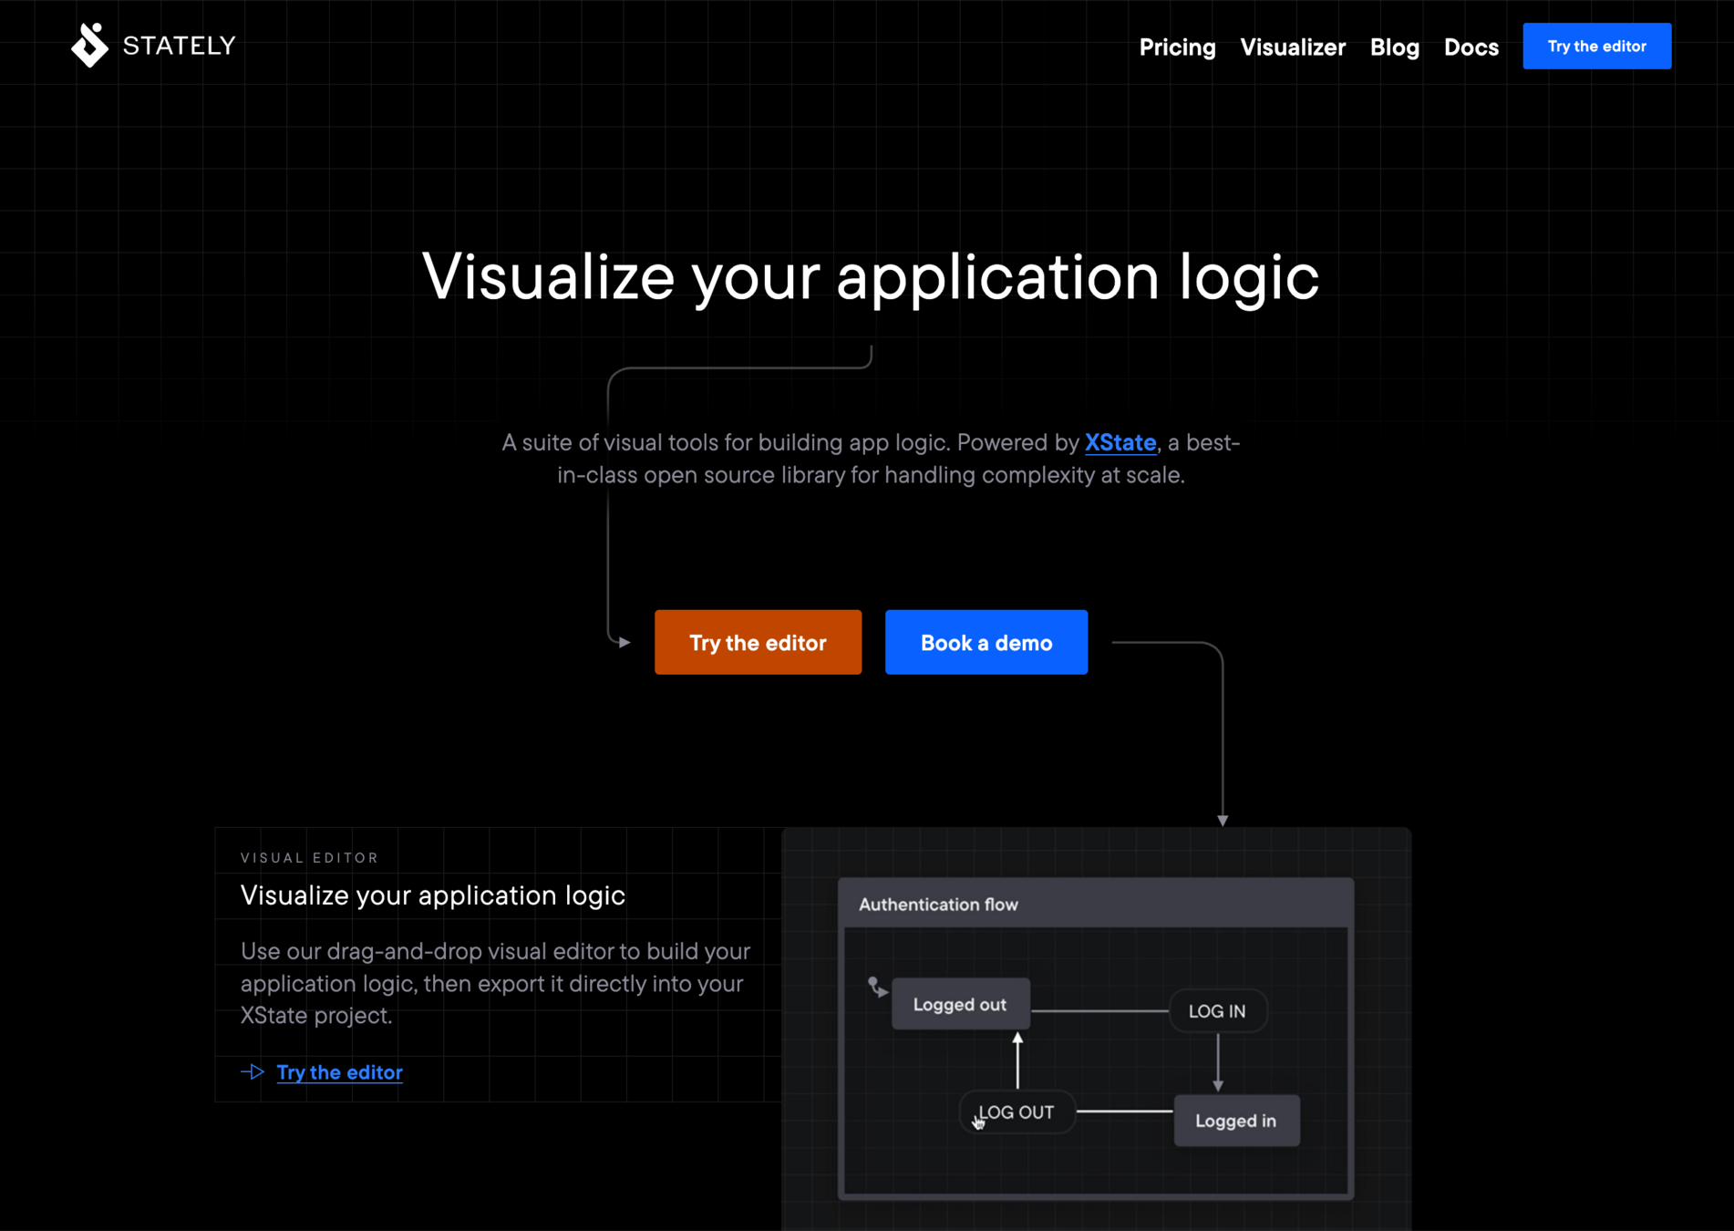Open the Docs nav link

[x=1471, y=47]
